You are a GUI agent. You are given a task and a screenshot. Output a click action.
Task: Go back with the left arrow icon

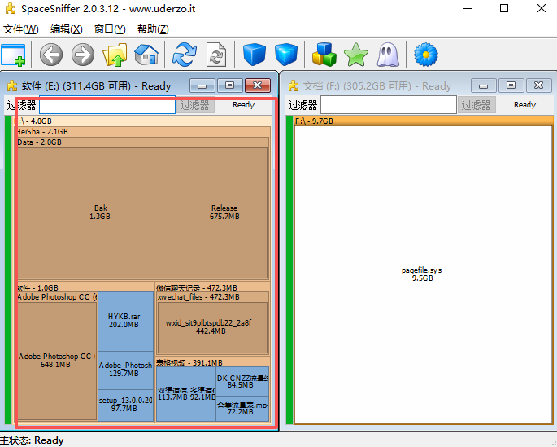click(51, 55)
